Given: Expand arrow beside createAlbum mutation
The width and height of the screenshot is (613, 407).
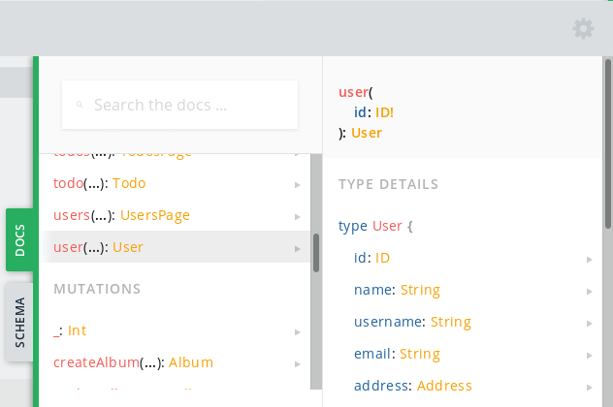Looking at the screenshot, I should pyautogui.click(x=298, y=364).
